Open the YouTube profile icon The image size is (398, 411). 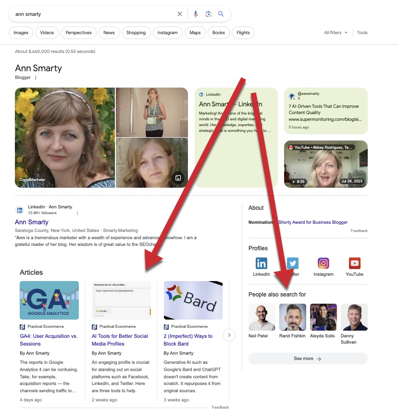(x=354, y=263)
